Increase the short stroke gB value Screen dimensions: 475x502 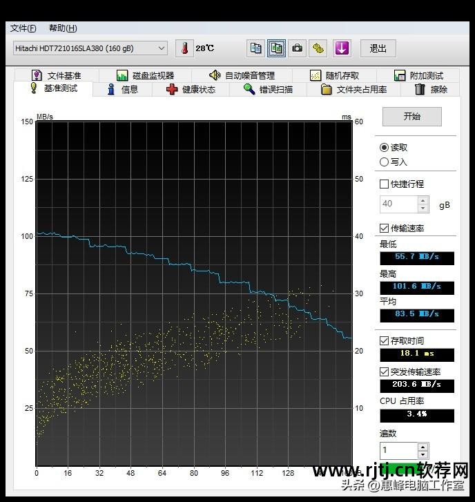(x=423, y=200)
